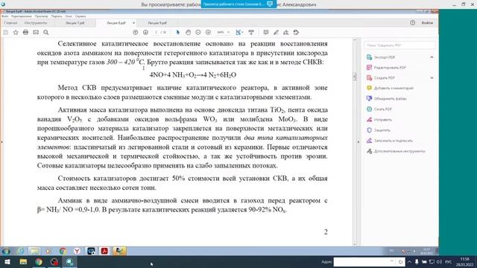
Task: Open the sign document tool in the toolbar
Action: pos(286,32)
